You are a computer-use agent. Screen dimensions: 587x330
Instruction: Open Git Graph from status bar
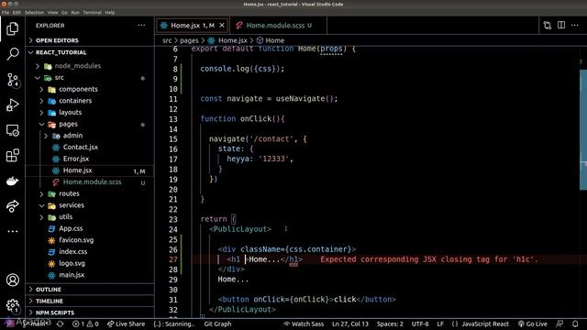[217, 324]
